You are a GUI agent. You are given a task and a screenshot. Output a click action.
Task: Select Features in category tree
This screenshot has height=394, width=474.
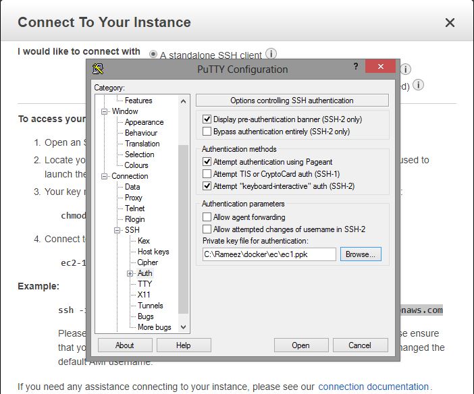138,101
